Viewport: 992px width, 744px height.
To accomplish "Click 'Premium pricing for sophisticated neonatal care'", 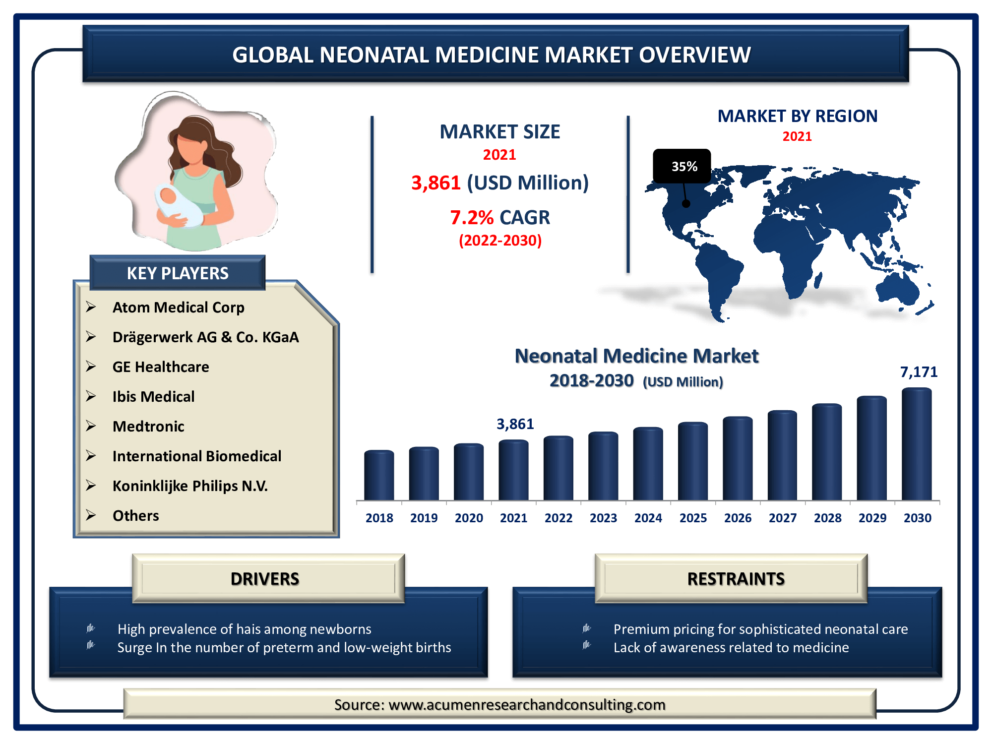I will tap(761, 629).
